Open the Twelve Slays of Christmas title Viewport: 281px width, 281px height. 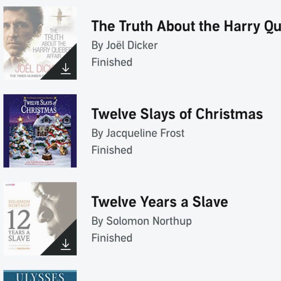click(x=177, y=114)
